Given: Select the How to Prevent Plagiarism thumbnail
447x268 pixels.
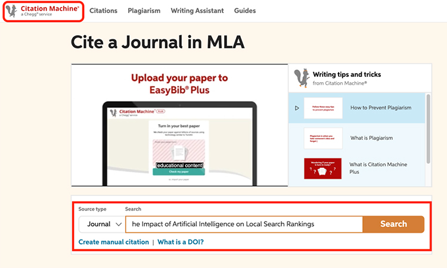Looking at the screenshot, I should tap(323, 108).
